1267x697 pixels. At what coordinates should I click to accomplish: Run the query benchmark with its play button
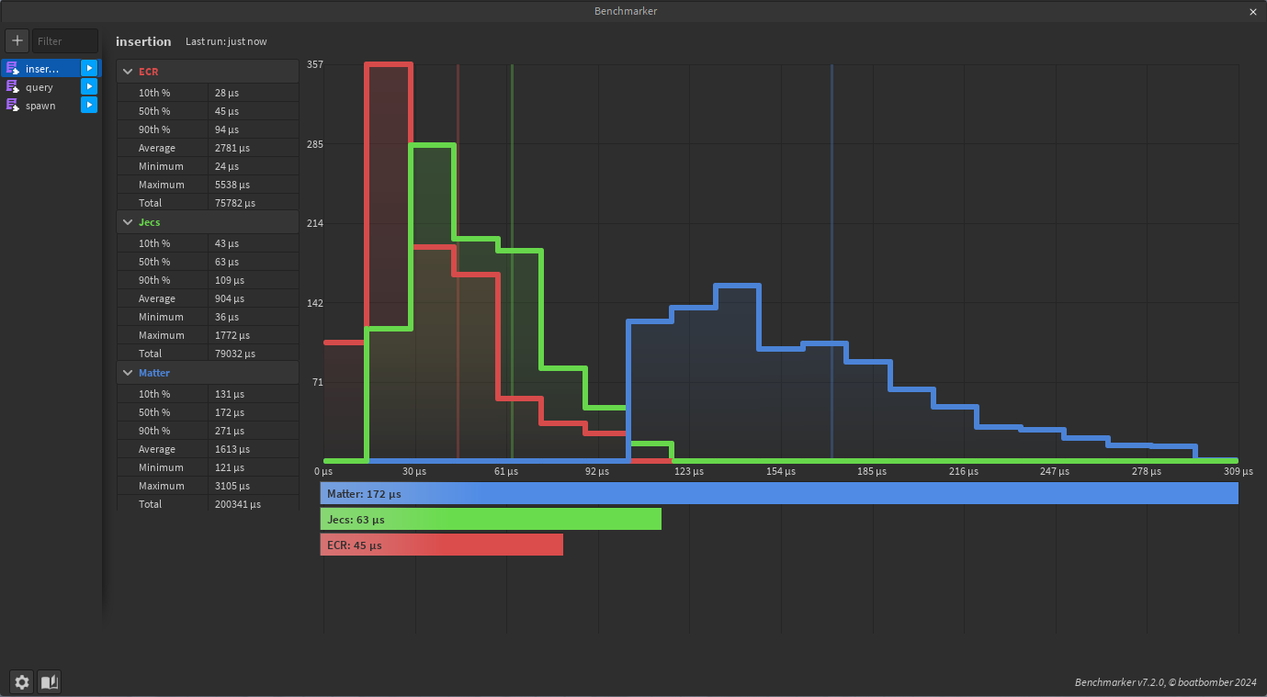pos(88,86)
